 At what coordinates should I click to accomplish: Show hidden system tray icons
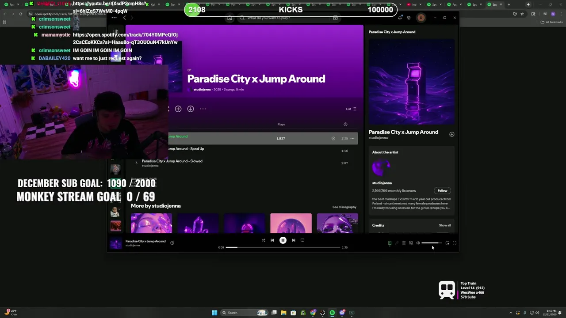(510, 313)
